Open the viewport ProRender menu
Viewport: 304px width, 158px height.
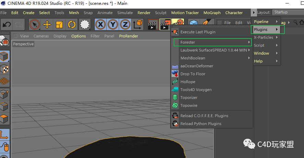[129, 36]
